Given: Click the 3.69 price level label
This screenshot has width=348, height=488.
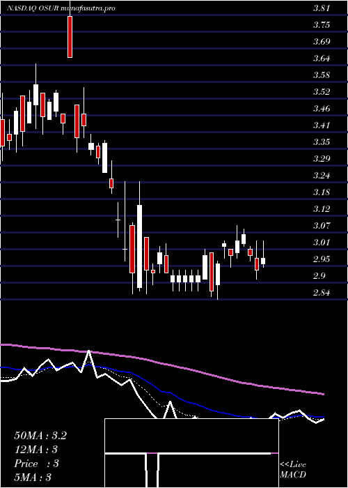Looking at the screenshot, I should [322, 42].
